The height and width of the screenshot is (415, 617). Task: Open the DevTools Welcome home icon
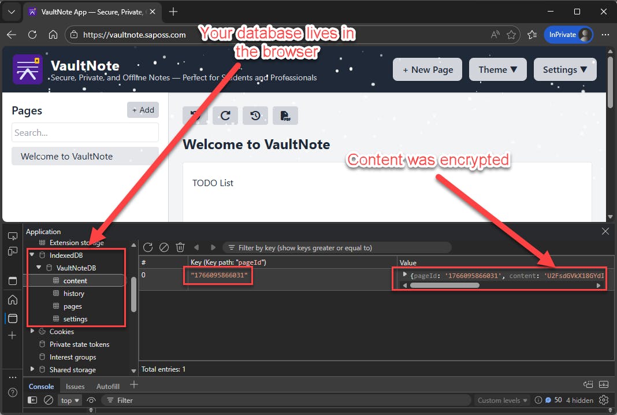coord(13,299)
